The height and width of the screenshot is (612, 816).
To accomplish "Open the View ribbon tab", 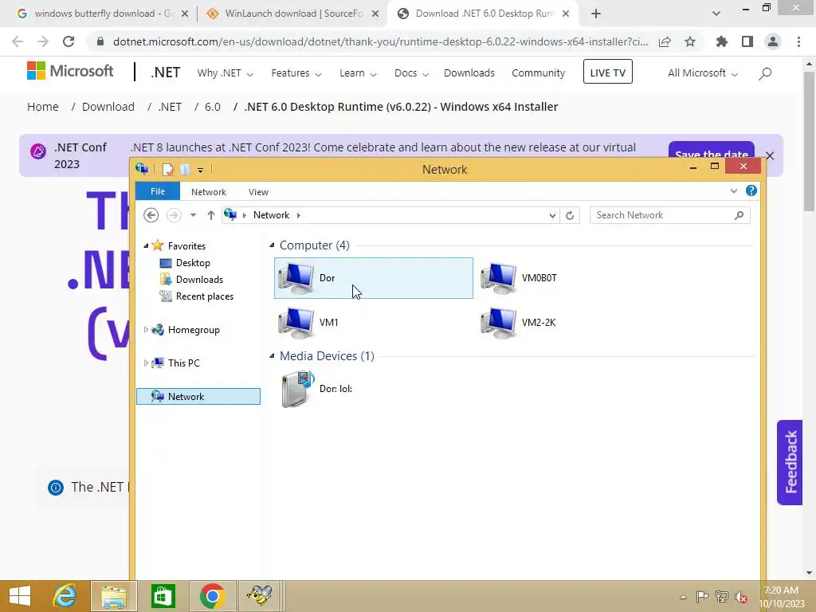I will (x=259, y=192).
